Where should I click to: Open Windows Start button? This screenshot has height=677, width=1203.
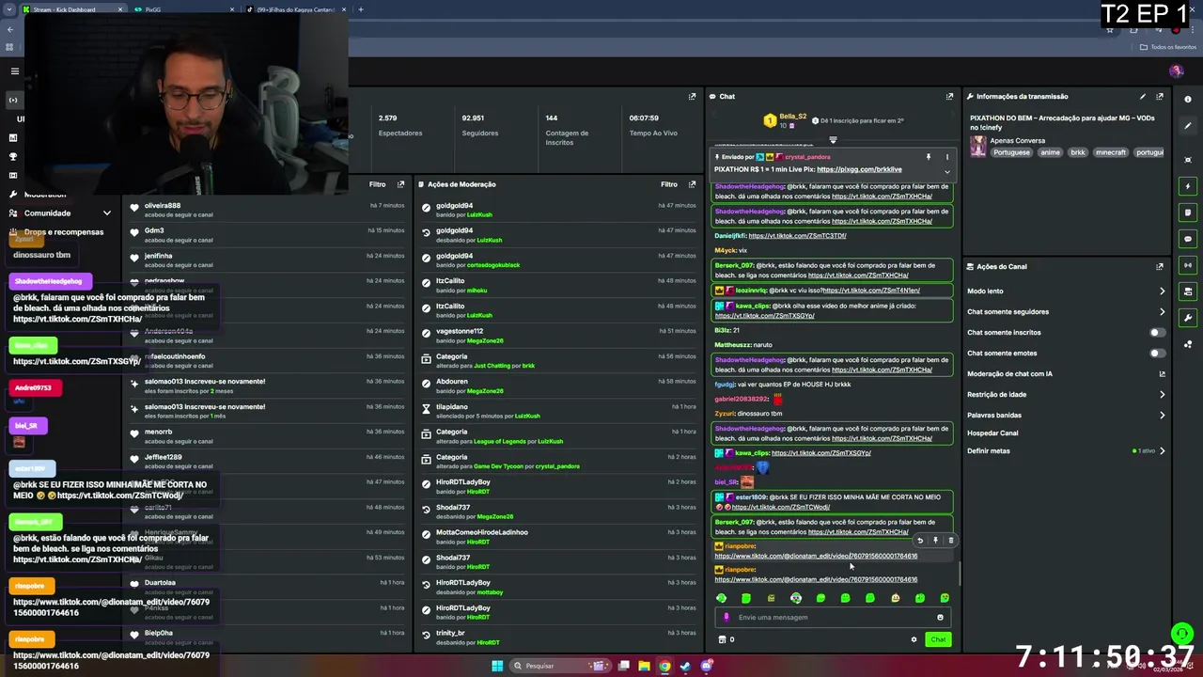(497, 666)
